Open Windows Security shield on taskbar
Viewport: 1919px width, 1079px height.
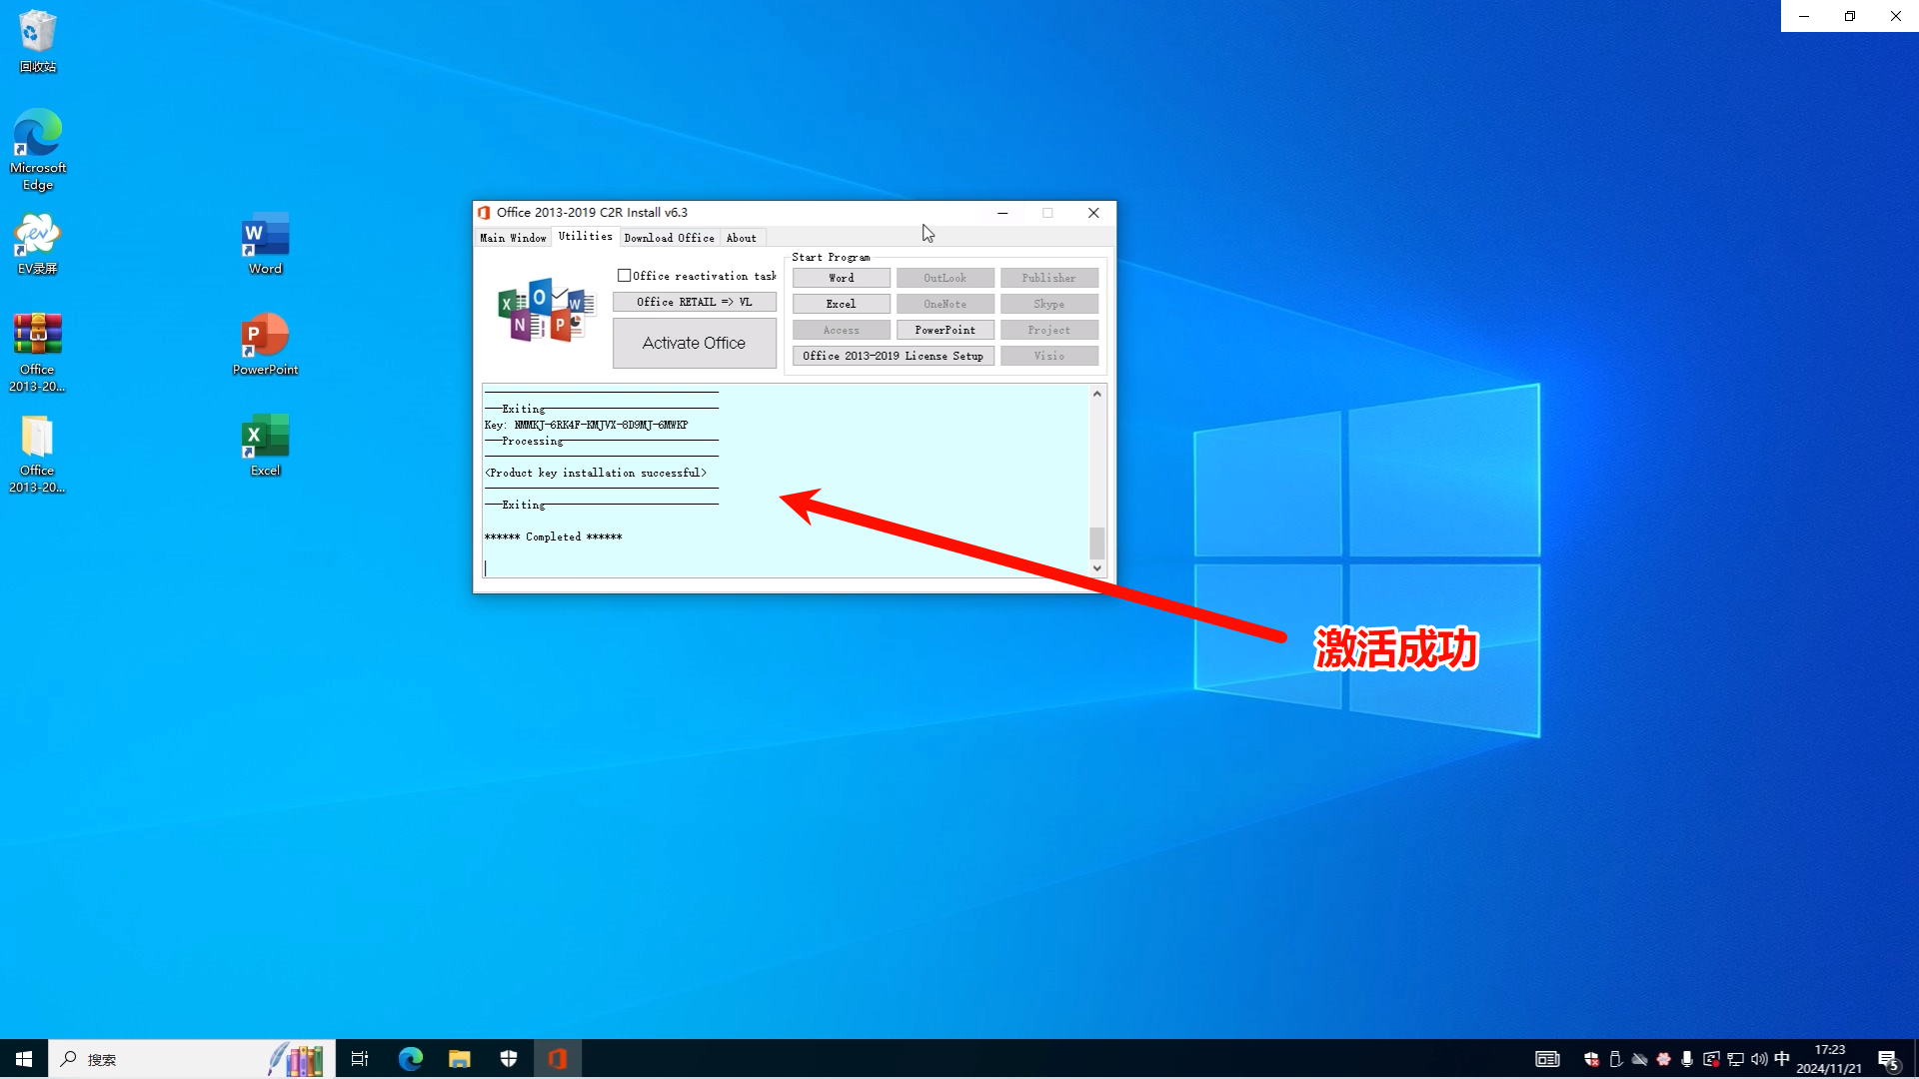(x=509, y=1059)
